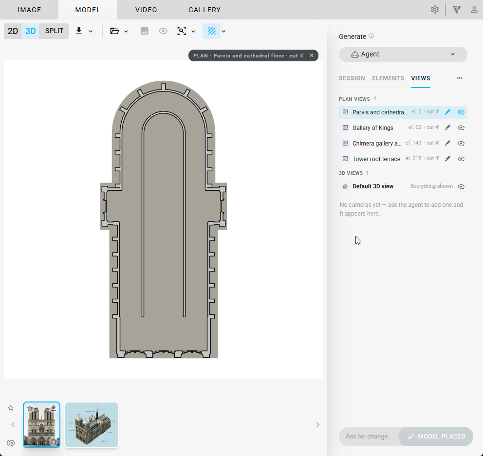Switch to the IMAGE tab

click(x=29, y=10)
